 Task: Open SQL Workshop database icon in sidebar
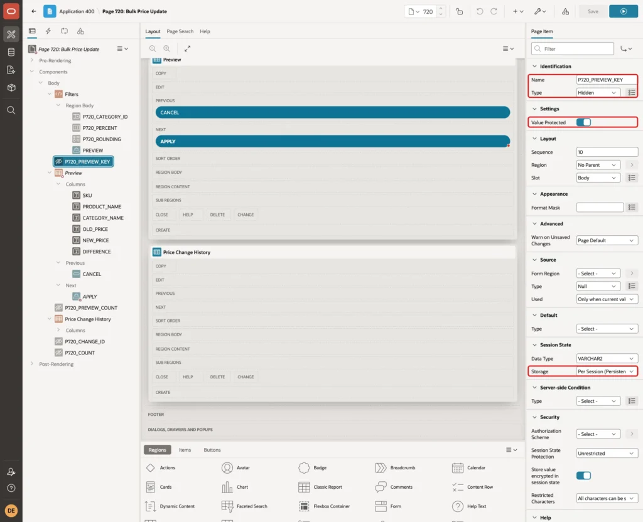[11, 52]
